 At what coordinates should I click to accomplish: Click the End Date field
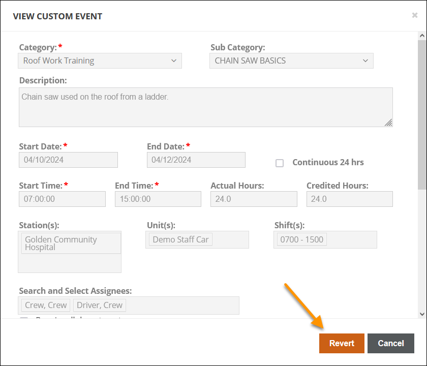pyautogui.click(x=196, y=160)
